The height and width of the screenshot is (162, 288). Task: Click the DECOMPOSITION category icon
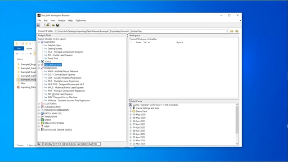42,65
